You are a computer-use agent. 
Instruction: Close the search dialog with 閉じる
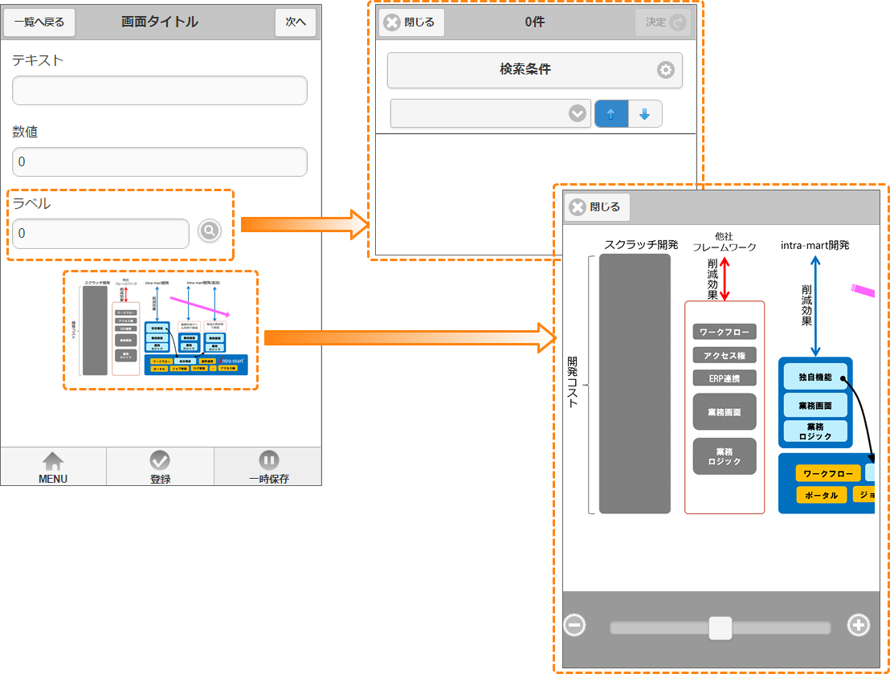[410, 22]
